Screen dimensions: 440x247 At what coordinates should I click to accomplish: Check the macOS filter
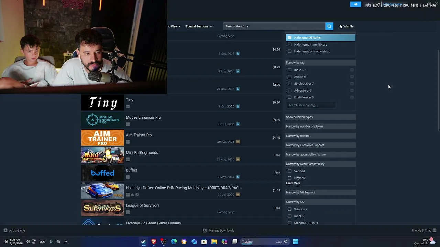[x=290, y=216]
